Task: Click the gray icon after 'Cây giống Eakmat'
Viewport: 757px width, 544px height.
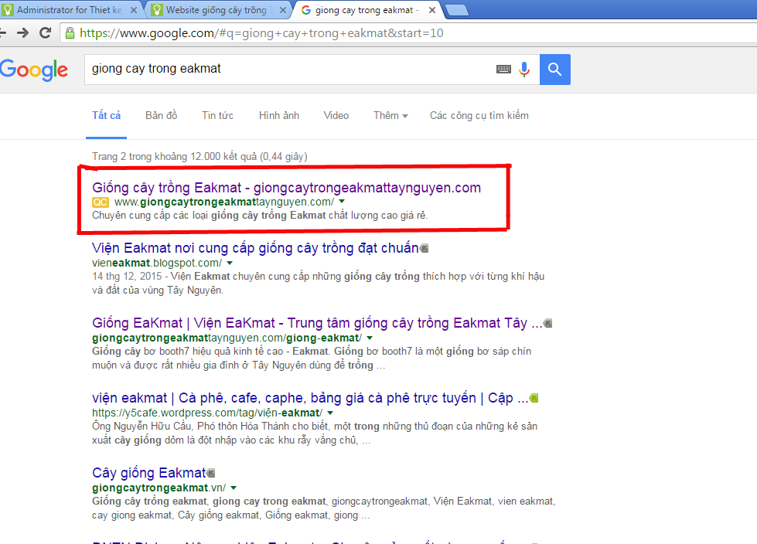Action: 211,473
